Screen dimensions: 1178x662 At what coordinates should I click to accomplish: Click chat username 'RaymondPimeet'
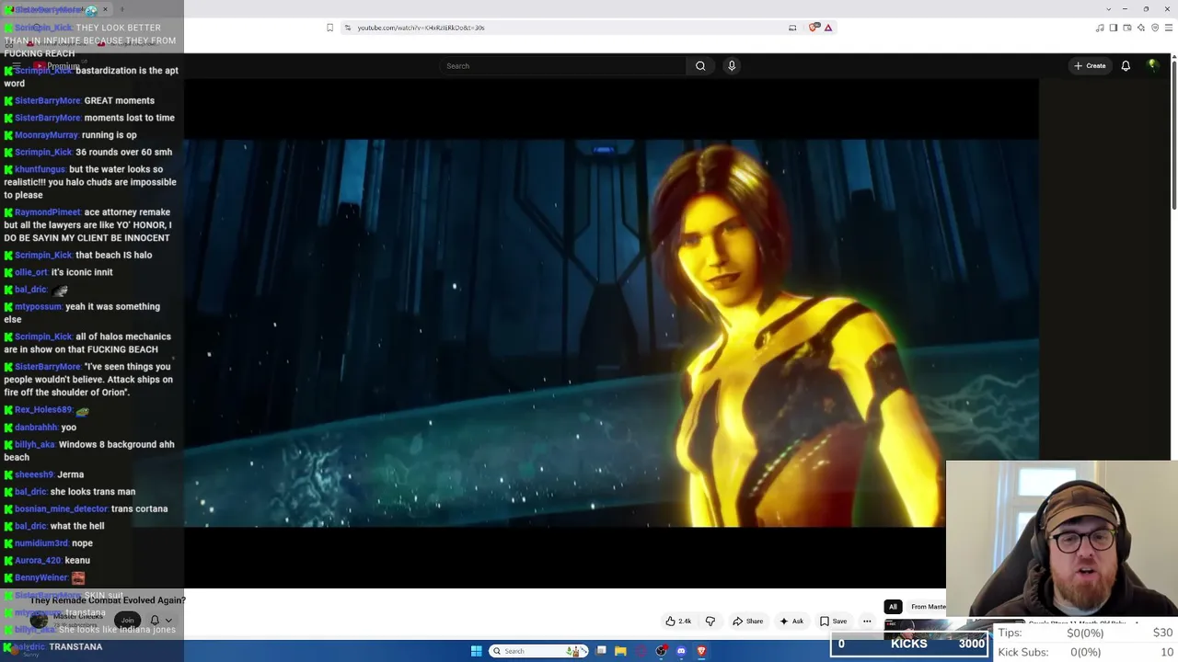pyautogui.click(x=47, y=212)
